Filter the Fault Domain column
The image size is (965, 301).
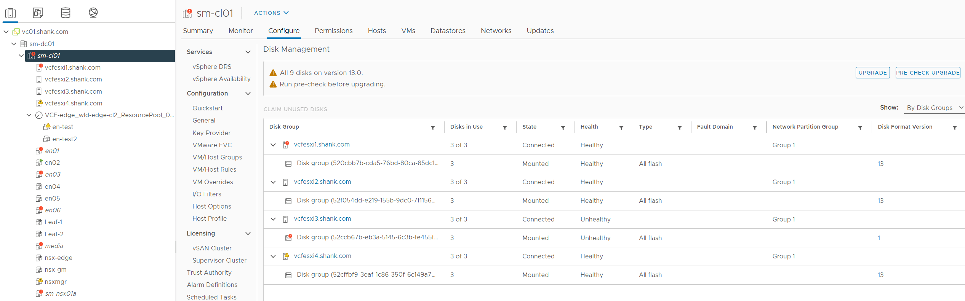pos(755,127)
